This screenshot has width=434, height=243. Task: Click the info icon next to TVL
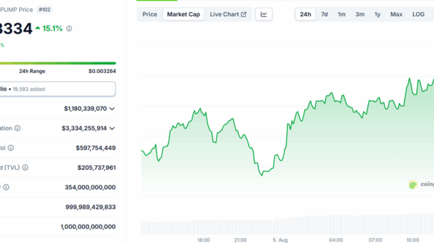click(25, 168)
